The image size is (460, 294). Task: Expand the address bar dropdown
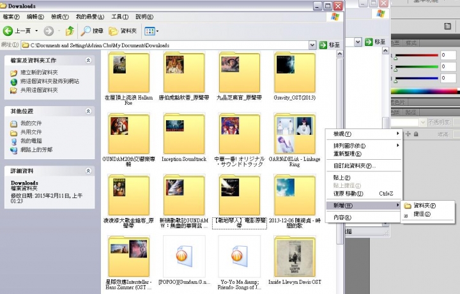[312, 45]
